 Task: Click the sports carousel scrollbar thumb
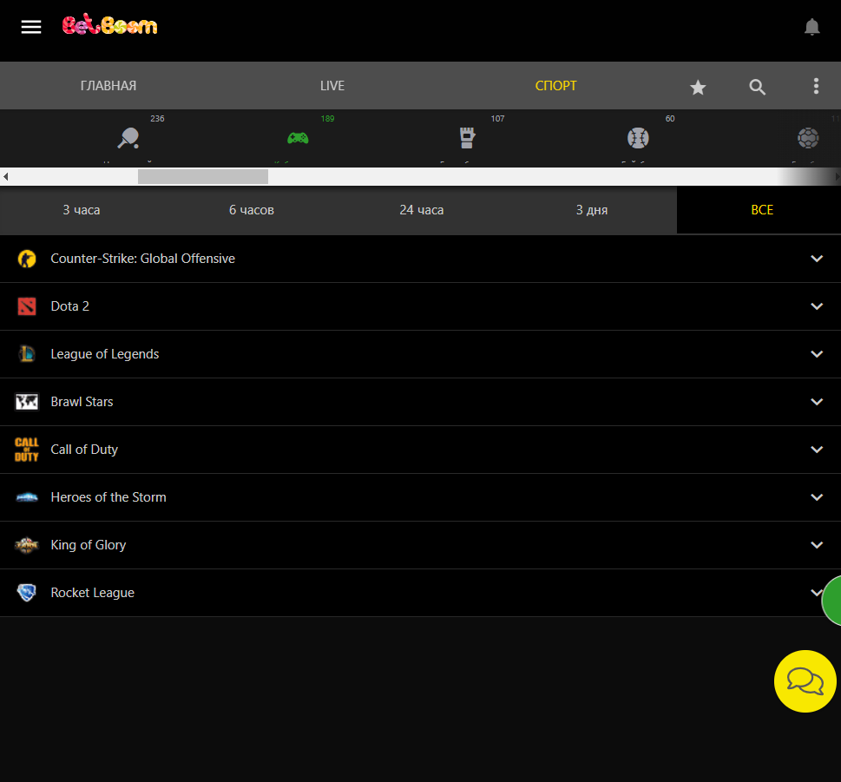coord(203,176)
